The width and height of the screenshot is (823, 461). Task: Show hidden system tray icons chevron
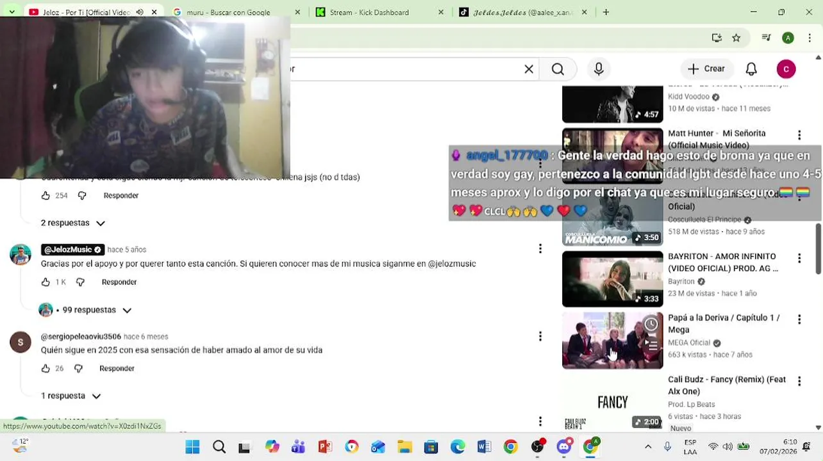pos(648,447)
